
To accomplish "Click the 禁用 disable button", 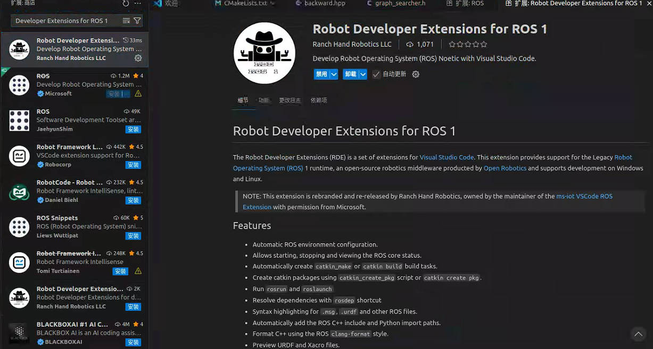I will tap(321, 74).
